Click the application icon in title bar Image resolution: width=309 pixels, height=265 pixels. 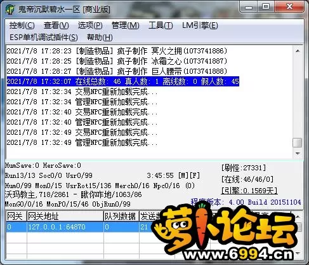10,10
